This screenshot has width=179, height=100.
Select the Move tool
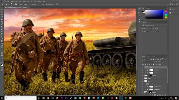(2, 10)
